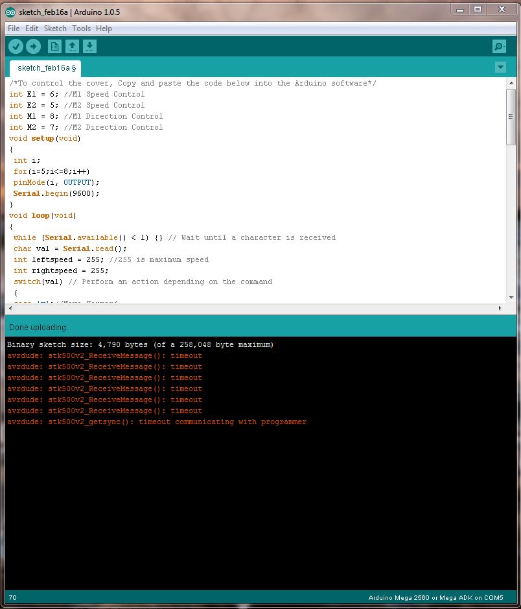
Task: Click the 'for(i=5;i<=8;i++)' code line
Action: click(x=52, y=171)
